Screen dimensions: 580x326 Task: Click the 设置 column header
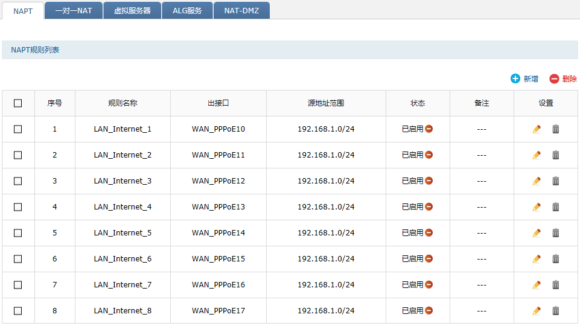[x=546, y=103]
